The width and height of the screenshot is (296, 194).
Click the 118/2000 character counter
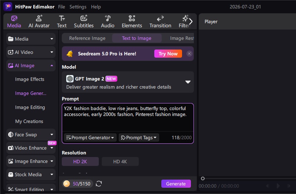pos(182,137)
